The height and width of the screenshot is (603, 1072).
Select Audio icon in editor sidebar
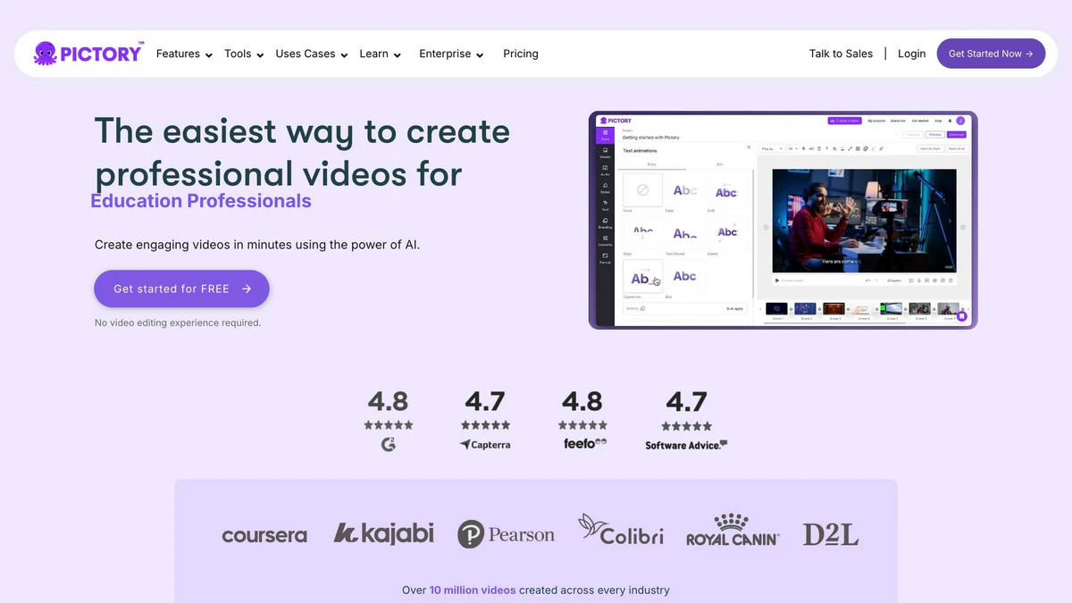click(605, 171)
